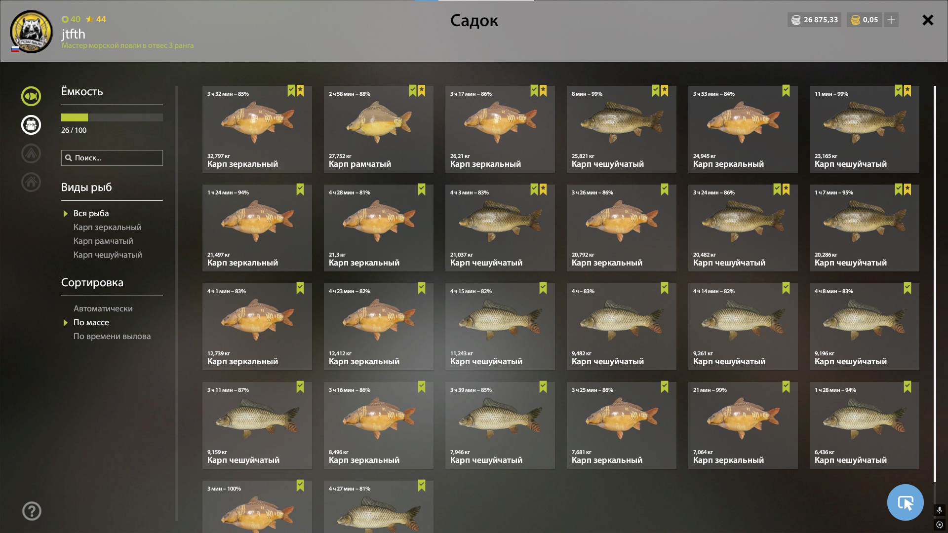Open the help question mark icon

(x=32, y=511)
